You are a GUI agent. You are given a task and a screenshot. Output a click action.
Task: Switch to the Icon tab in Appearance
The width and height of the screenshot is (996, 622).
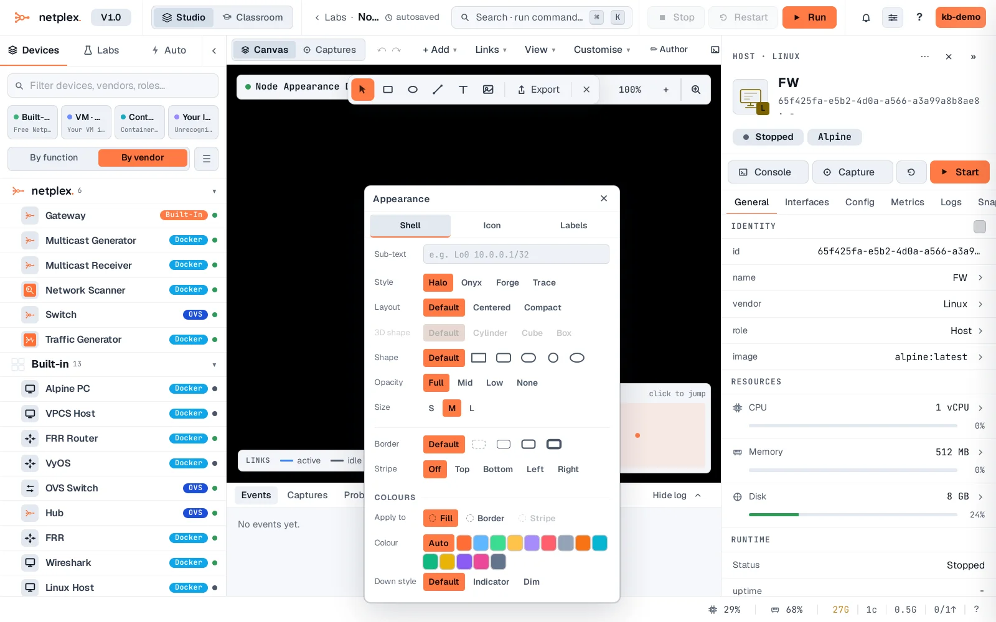(x=492, y=225)
